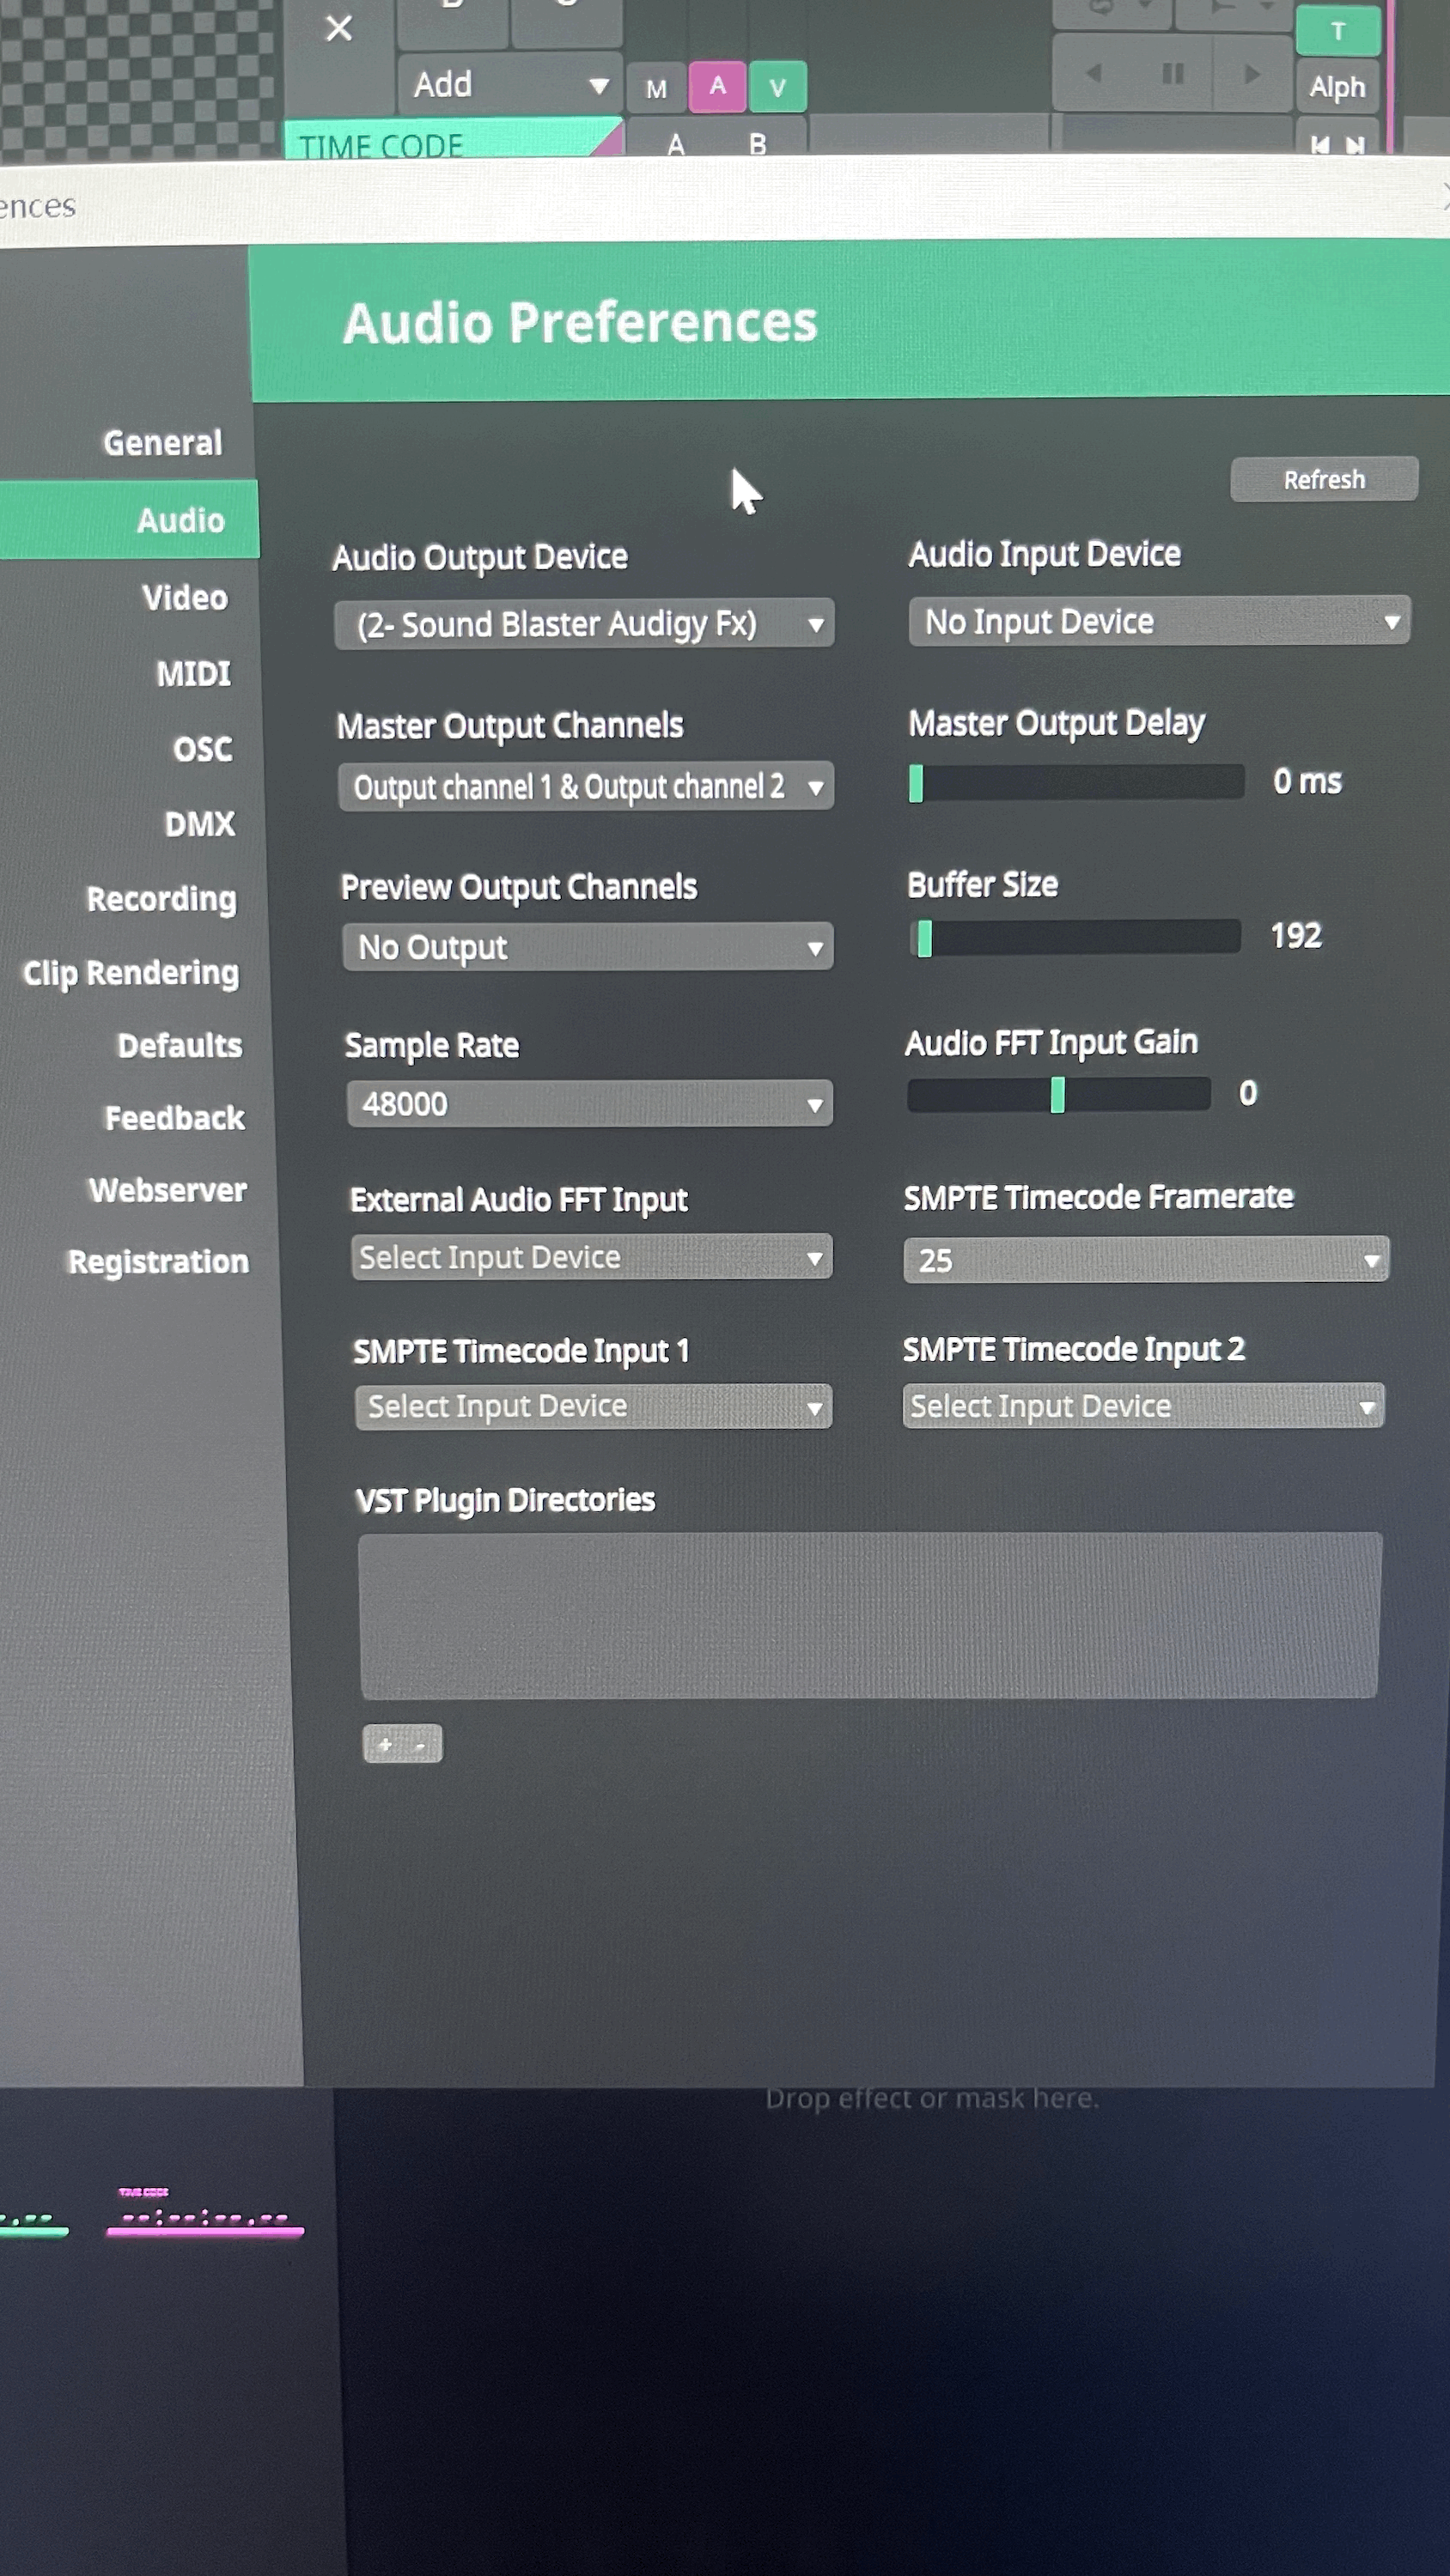Click the Refresh button

(1323, 480)
